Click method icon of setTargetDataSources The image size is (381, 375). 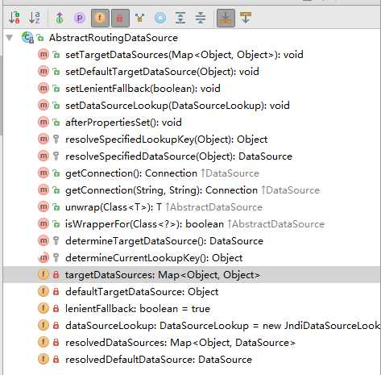(x=43, y=55)
